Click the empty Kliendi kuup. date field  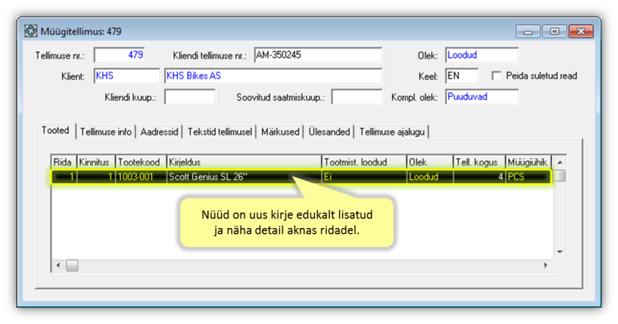point(190,97)
